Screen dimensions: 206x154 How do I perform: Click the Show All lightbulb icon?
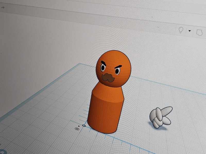pos(181,30)
